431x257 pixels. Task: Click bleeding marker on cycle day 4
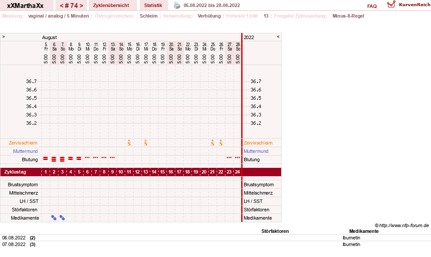tap(71, 159)
